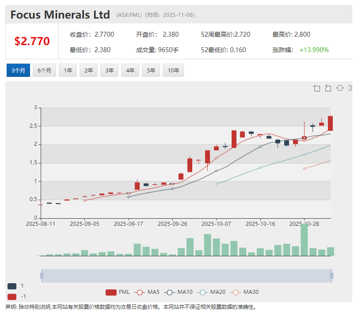The width and height of the screenshot is (358, 319).
Task: Click the 最高价: 2.800 text
Action: coord(291,34)
